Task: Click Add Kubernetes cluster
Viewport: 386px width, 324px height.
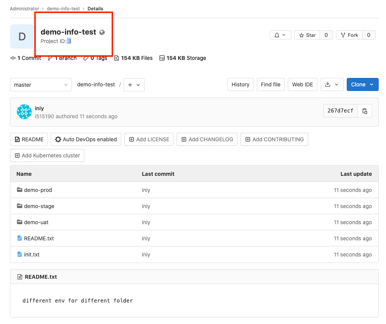Action: [x=47, y=155]
